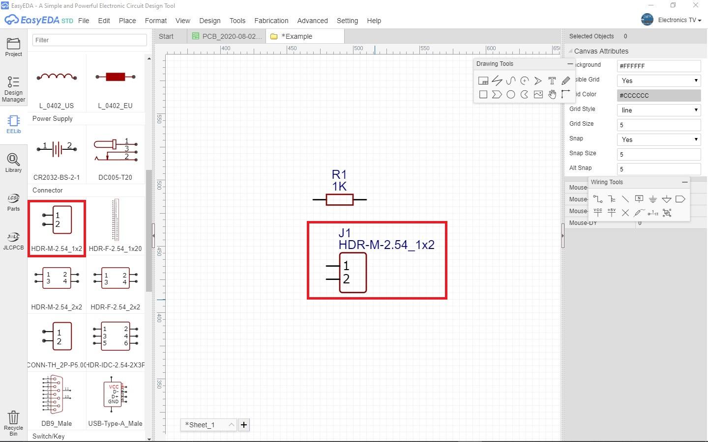Select the CR2032-BS-2-1 battery part
Image resolution: width=708 pixels, height=442 pixels.
[57, 154]
